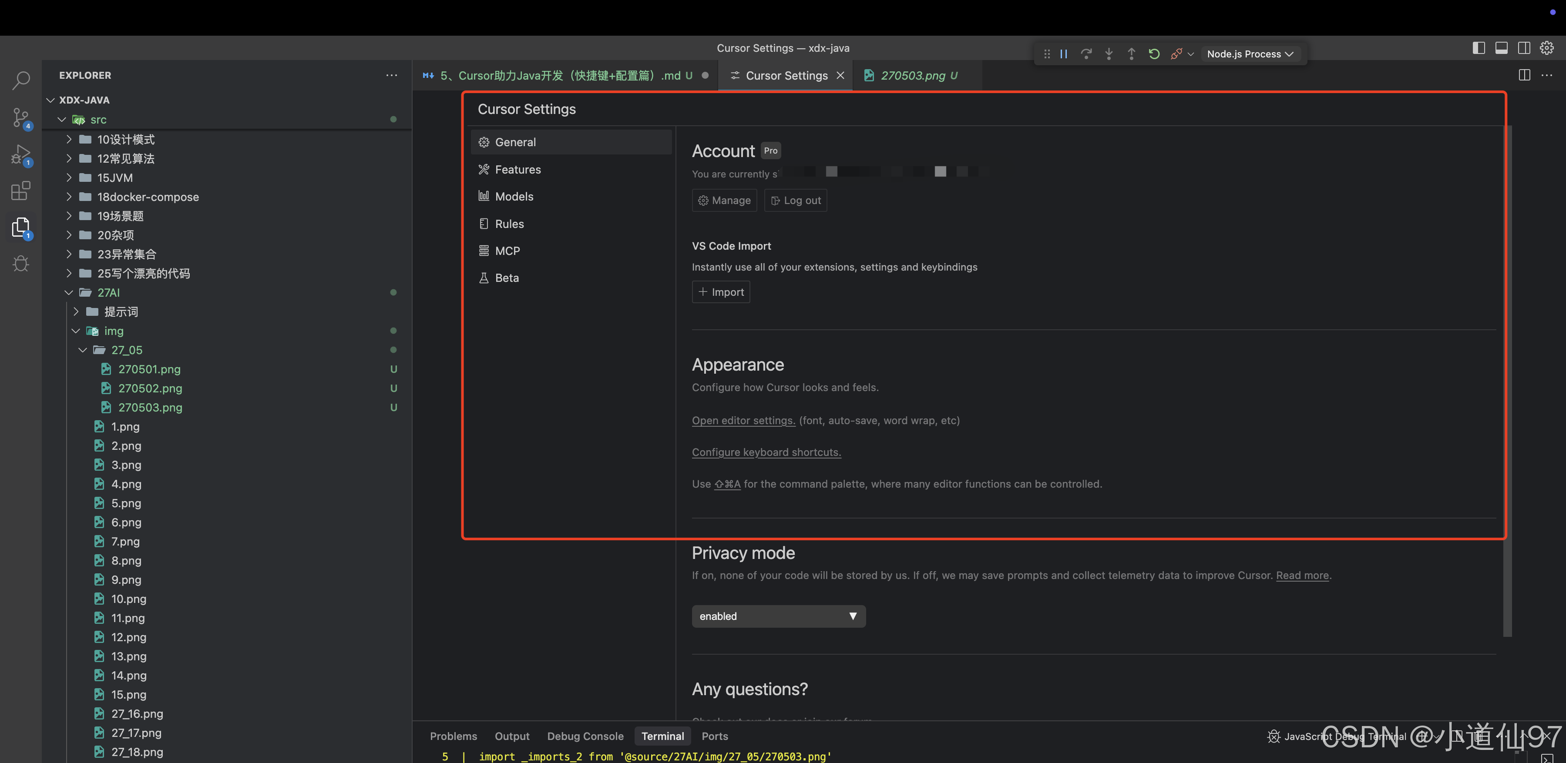1566x763 pixels.
Task: Open the Configure keyboard shortcuts link
Action: [766, 452]
